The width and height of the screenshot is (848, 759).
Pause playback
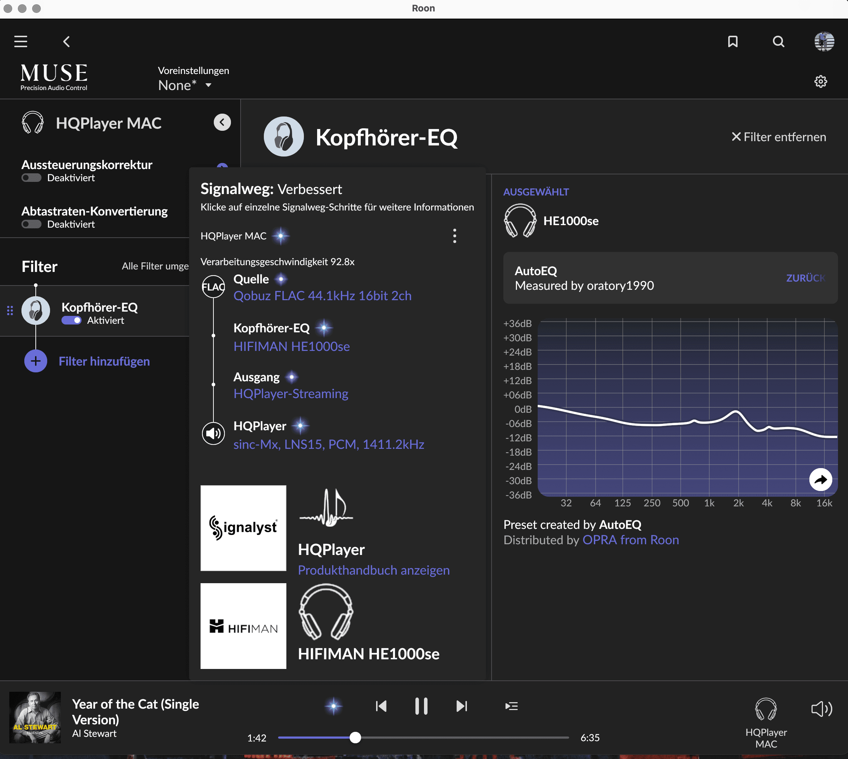point(421,706)
